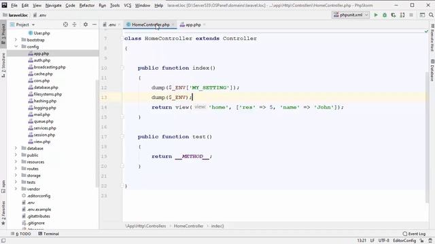
Task: Select User.php in project tree
Action: coord(39,33)
